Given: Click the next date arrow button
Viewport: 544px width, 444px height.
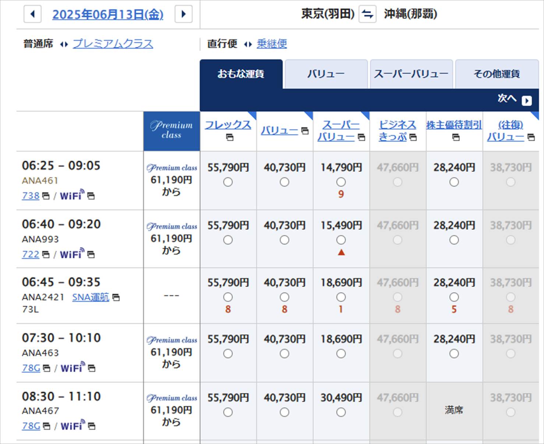Looking at the screenshot, I should coord(183,14).
